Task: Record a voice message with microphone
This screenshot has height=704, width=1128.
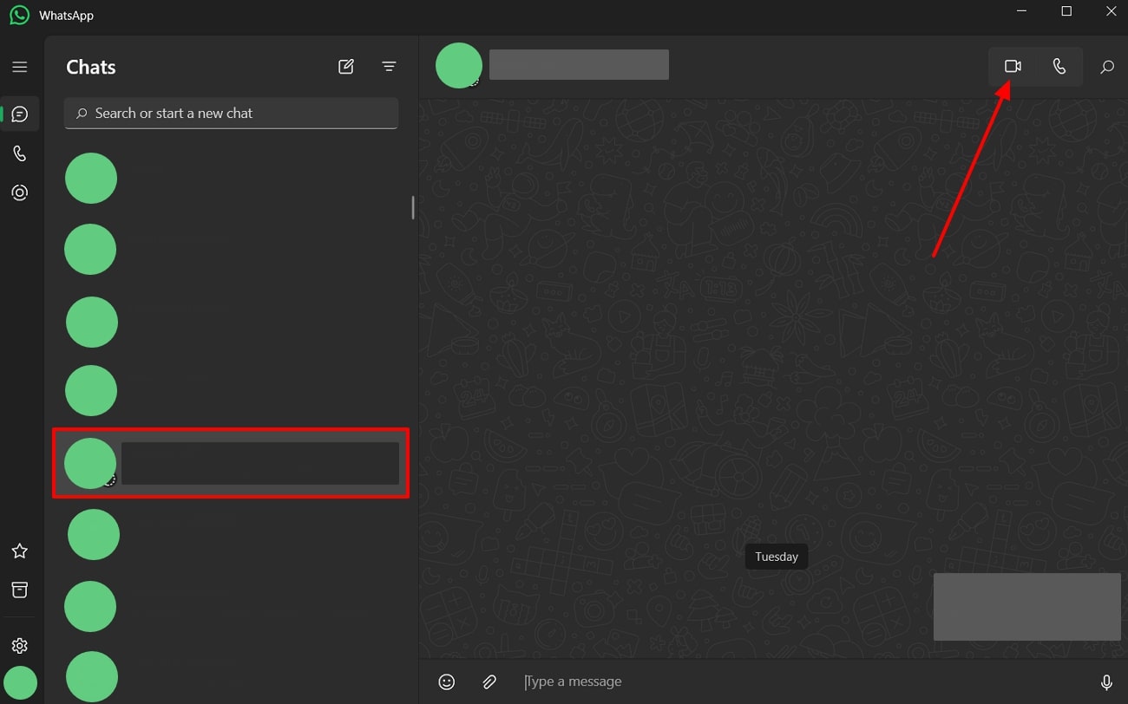Action: (1106, 682)
